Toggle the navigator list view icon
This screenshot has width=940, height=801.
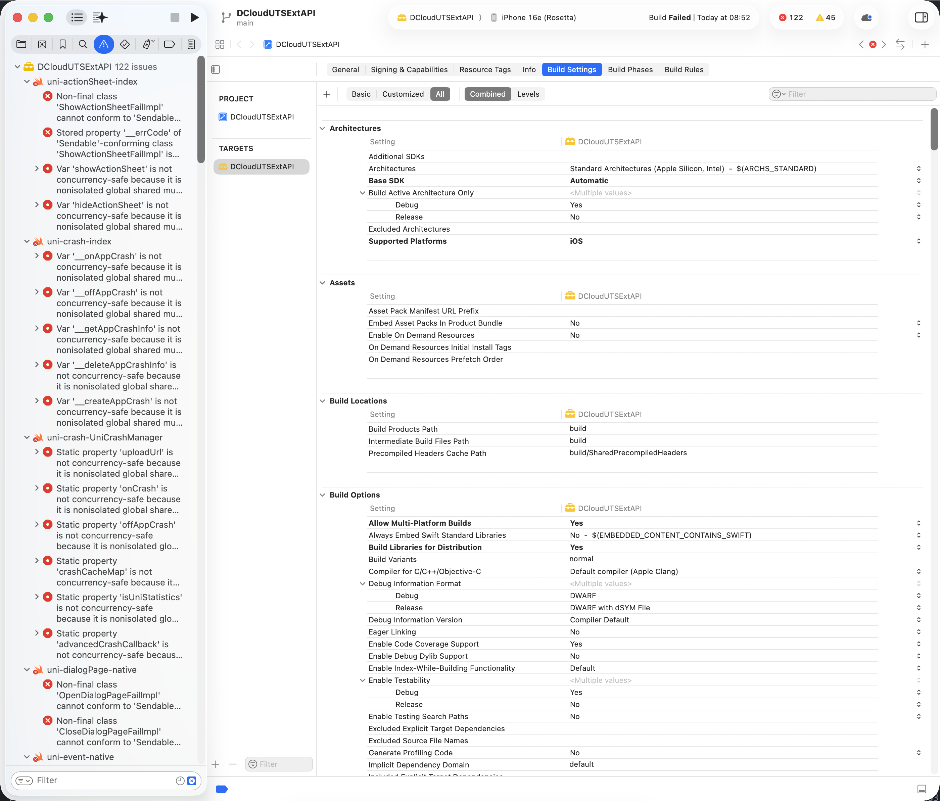pyautogui.click(x=77, y=18)
